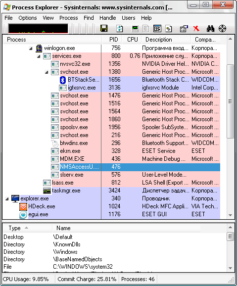The image size is (237, 286).
Task: Click the btwdins.exe mouse icon
Action: click(x=55, y=143)
